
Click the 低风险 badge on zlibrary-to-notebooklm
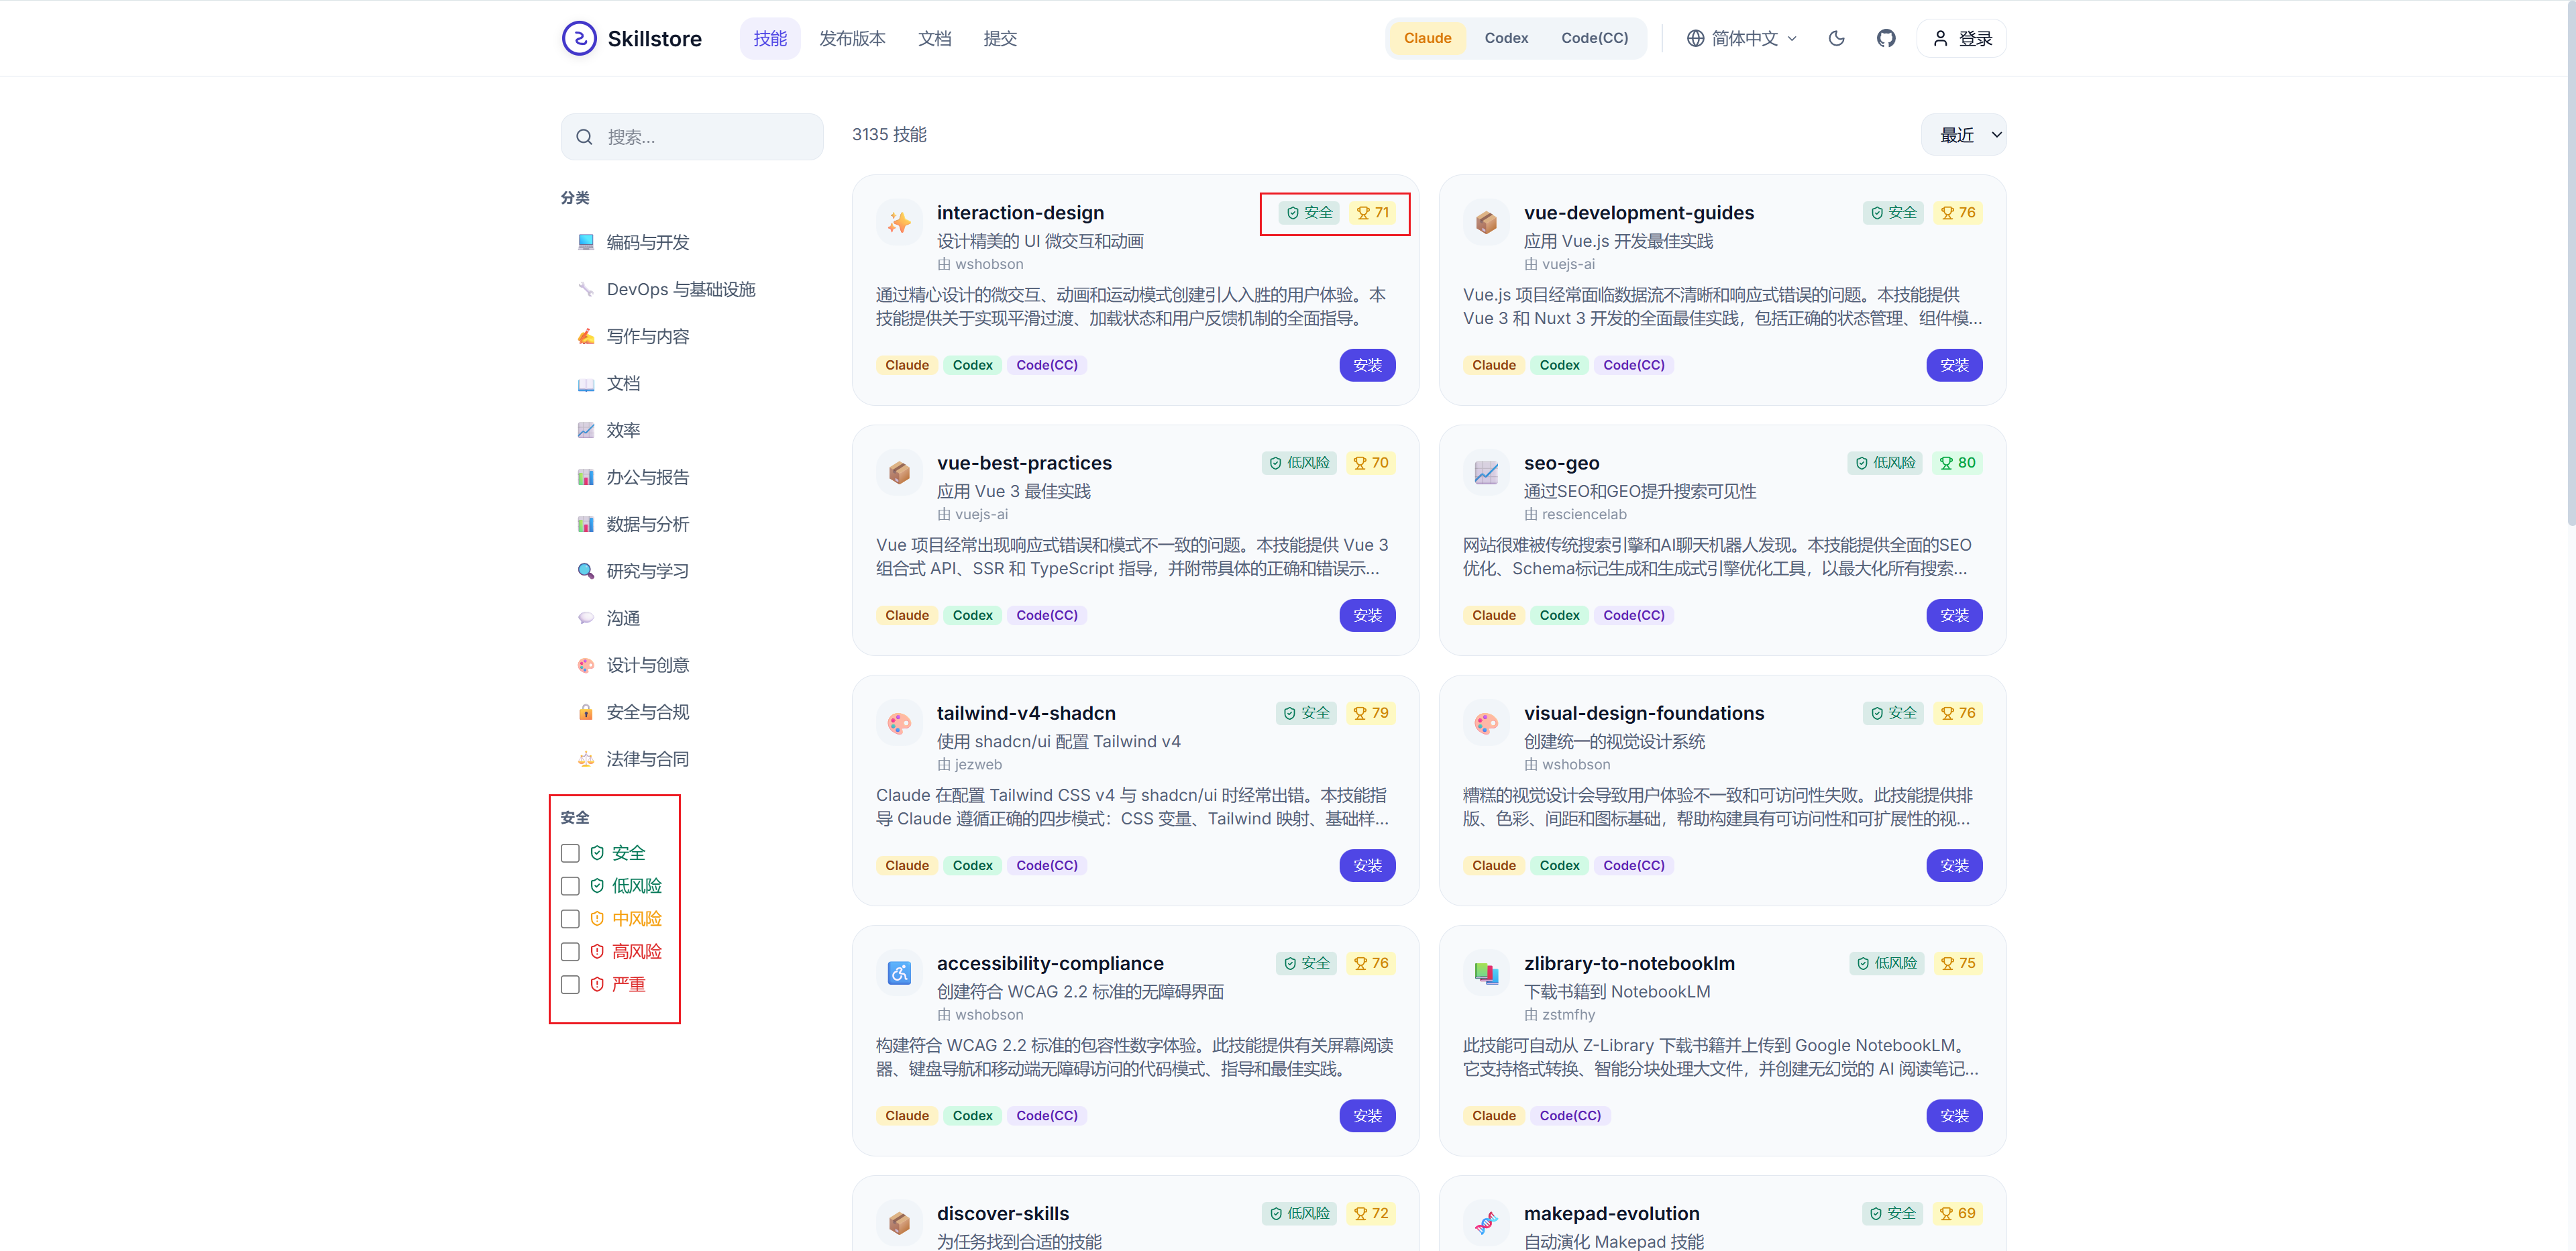pos(1886,963)
